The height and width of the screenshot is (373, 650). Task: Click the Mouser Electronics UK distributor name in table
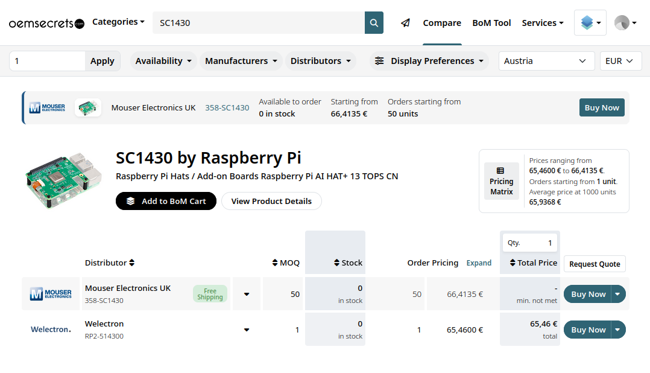click(128, 288)
